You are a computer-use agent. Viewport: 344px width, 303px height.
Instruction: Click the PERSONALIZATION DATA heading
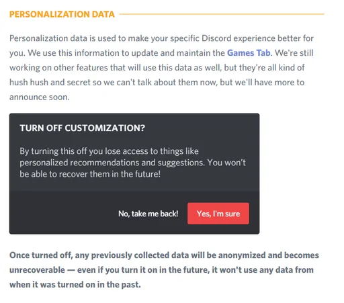[x=62, y=14]
